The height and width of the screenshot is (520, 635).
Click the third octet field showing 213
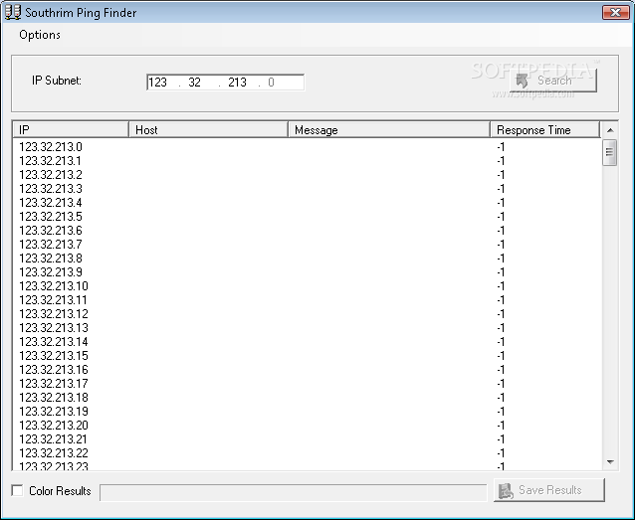pyautogui.click(x=237, y=83)
